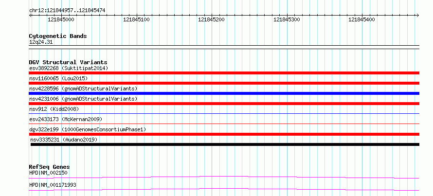Viewport: 433px width, 196px height.
Task: Open the RefSeq Genes track title
Action: pos(49,167)
